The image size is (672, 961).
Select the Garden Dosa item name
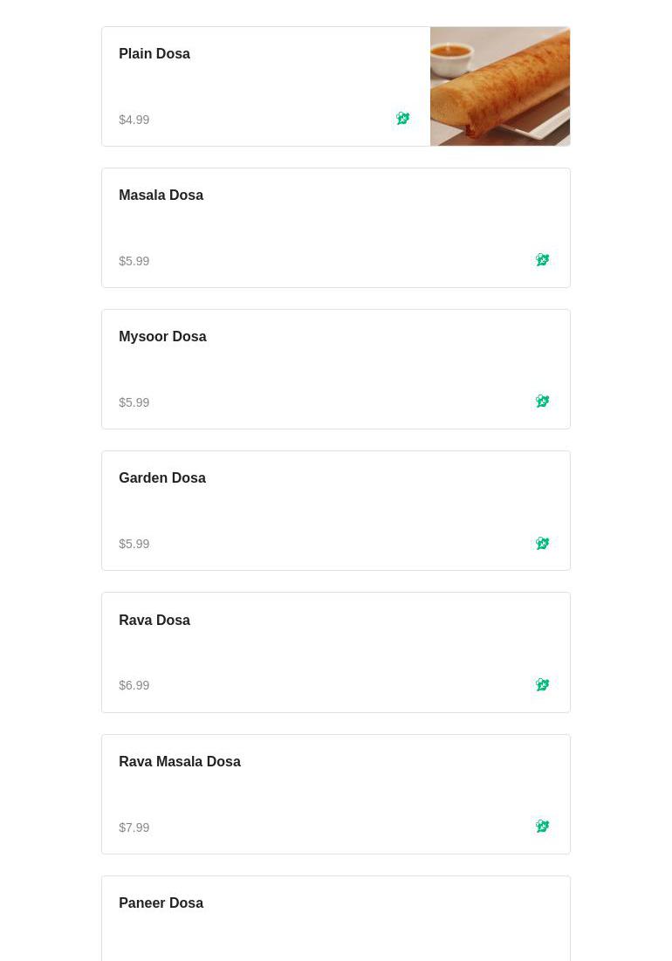pyautogui.click(x=162, y=478)
